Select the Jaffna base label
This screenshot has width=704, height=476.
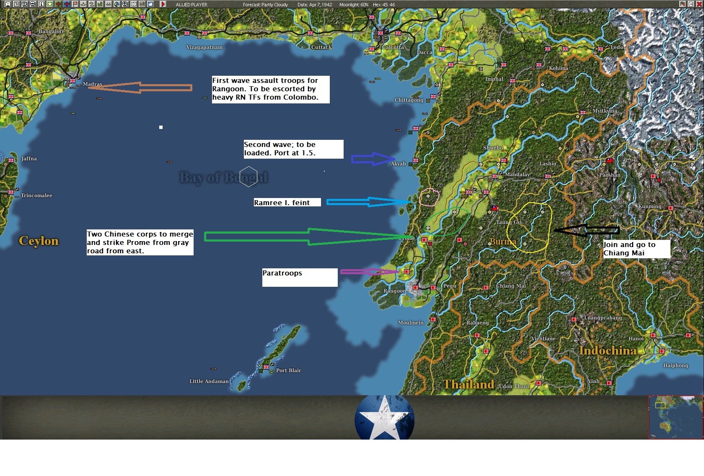(29, 159)
